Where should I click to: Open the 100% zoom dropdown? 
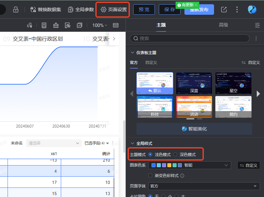[100, 25]
